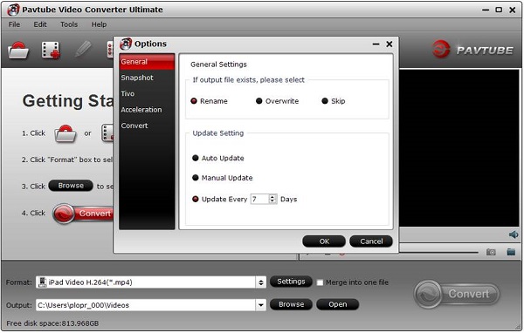524x333 pixels.
Task: Click the red Convert button in step 4
Action: pyautogui.click(x=83, y=214)
